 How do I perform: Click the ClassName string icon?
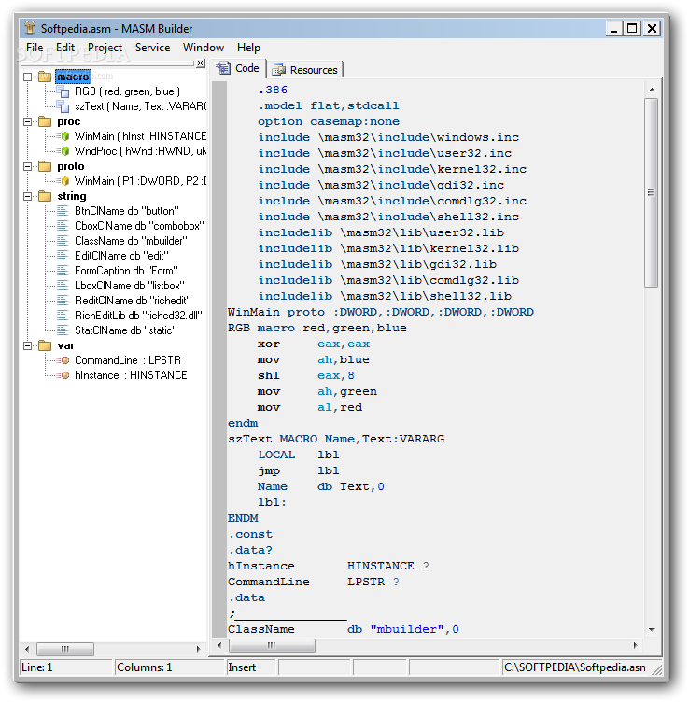click(x=63, y=241)
